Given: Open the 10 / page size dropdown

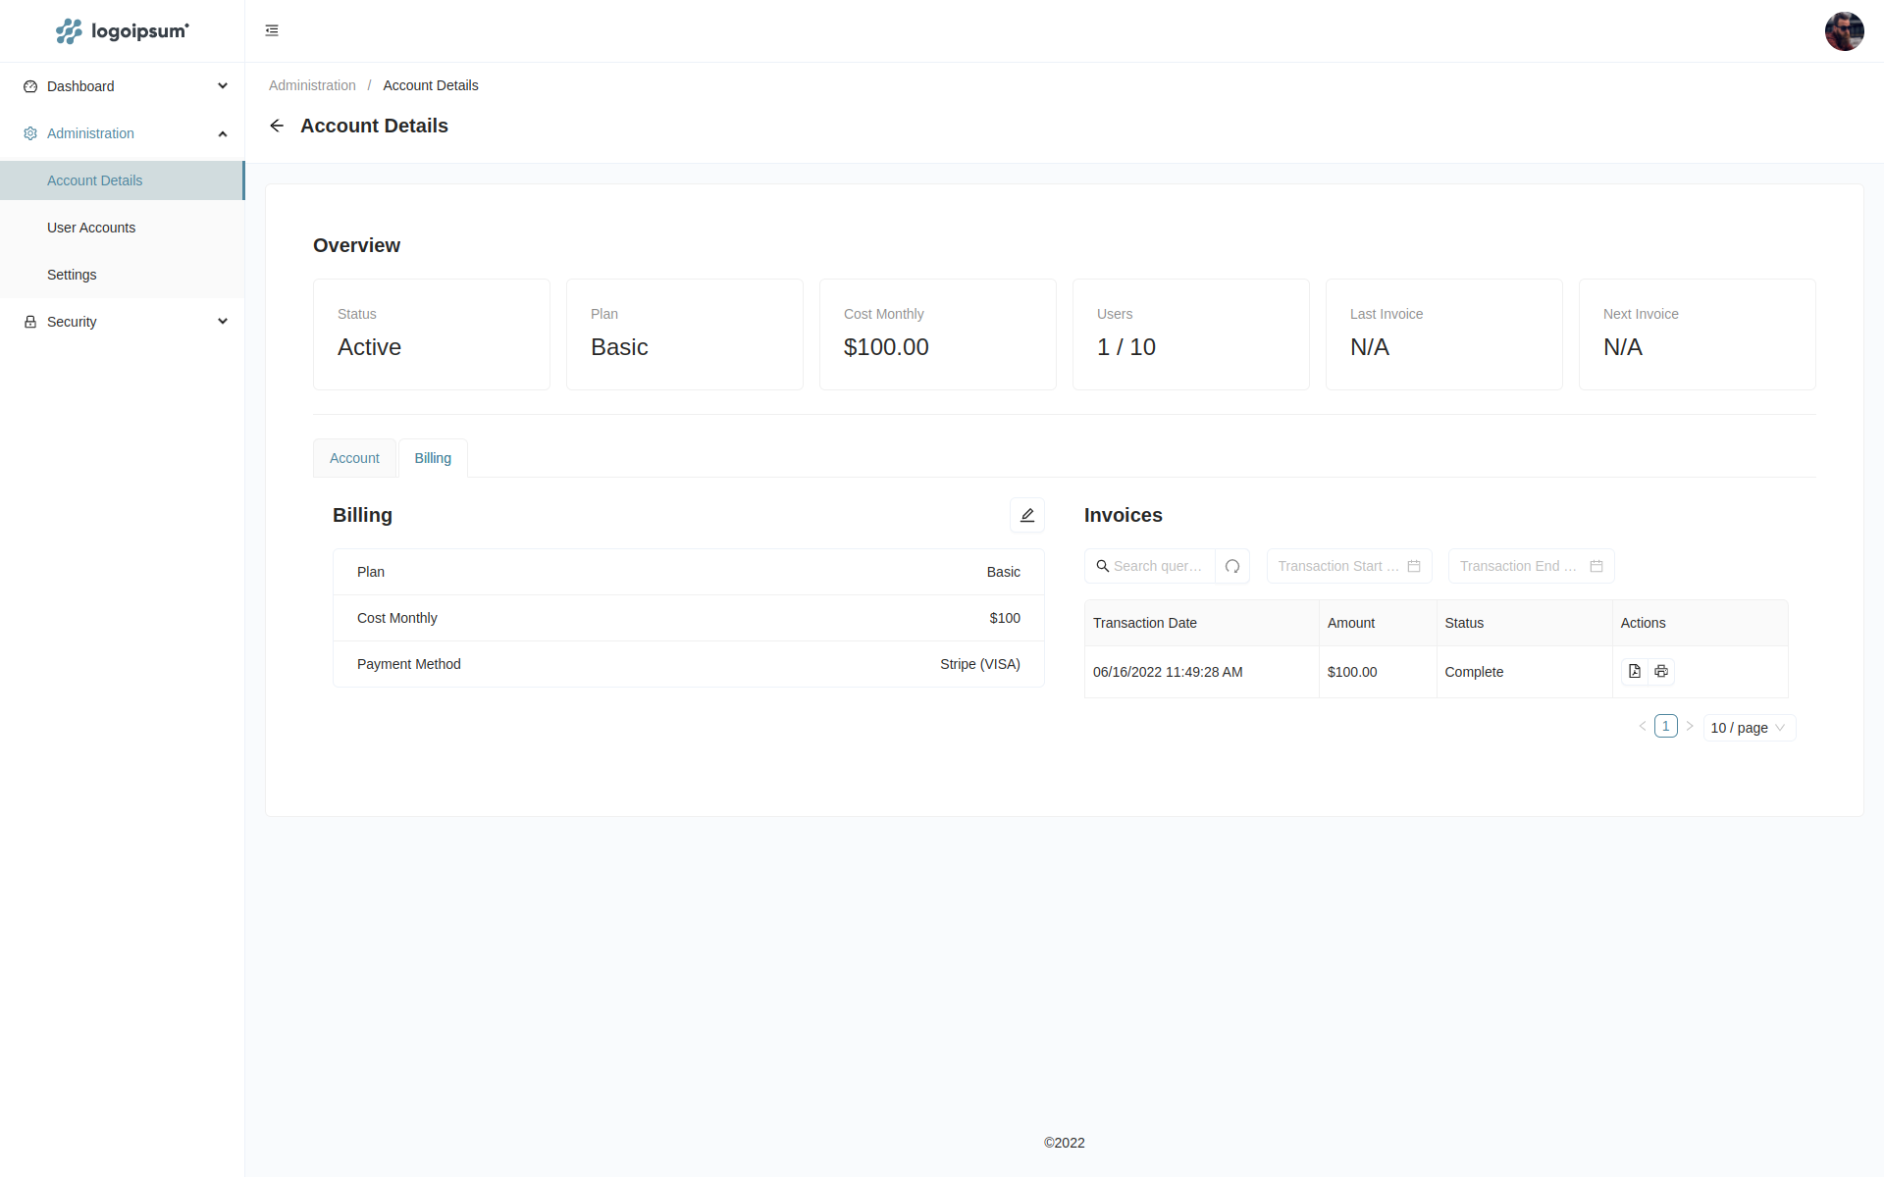Looking at the screenshot, I should (x=1749, y=728).
